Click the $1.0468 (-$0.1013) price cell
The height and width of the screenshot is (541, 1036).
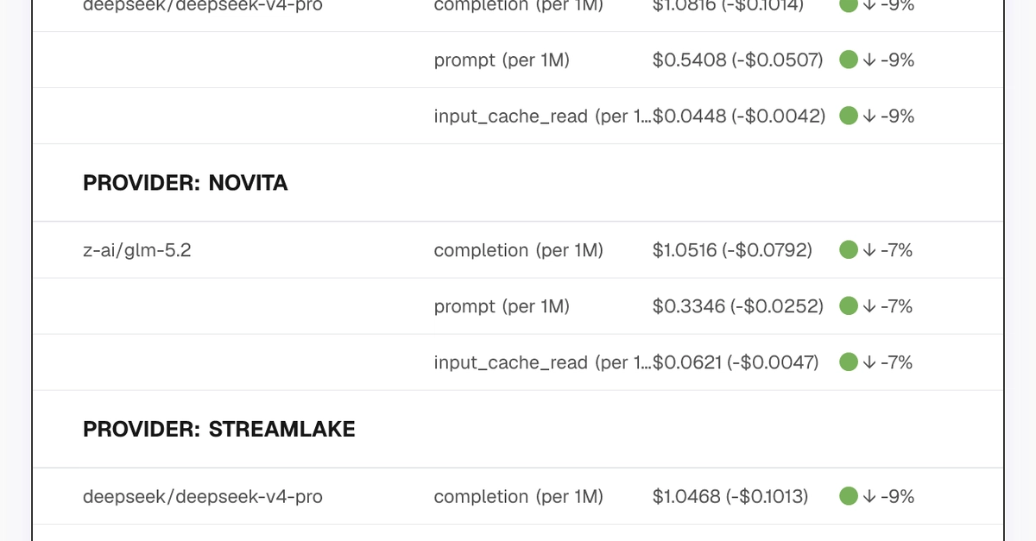(x=730, y=496)
